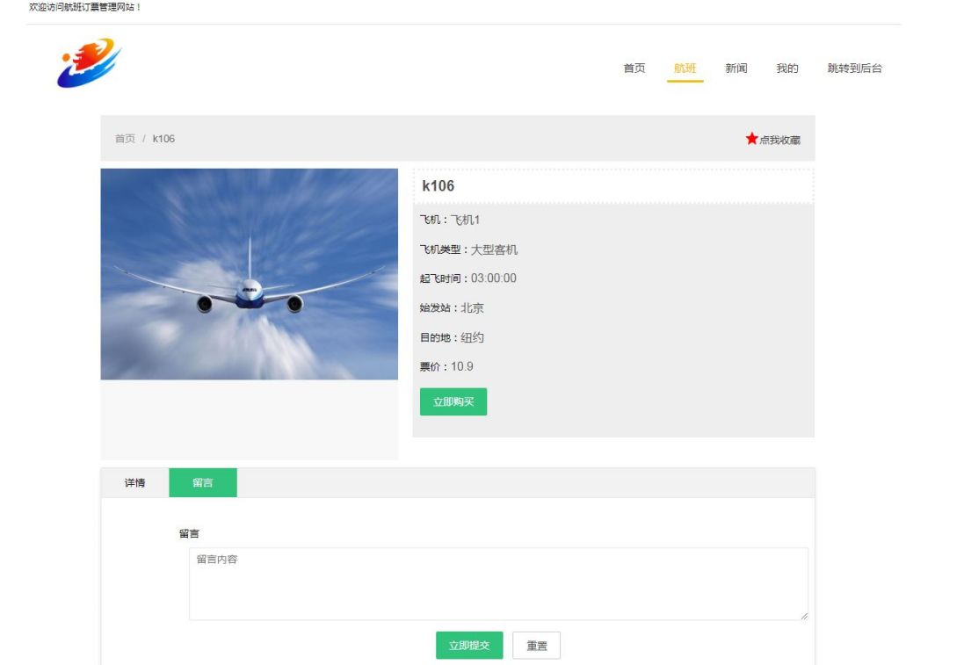
Task: Click the 飞机类型：大型客机 text
Action: click(x=468, y=249)
